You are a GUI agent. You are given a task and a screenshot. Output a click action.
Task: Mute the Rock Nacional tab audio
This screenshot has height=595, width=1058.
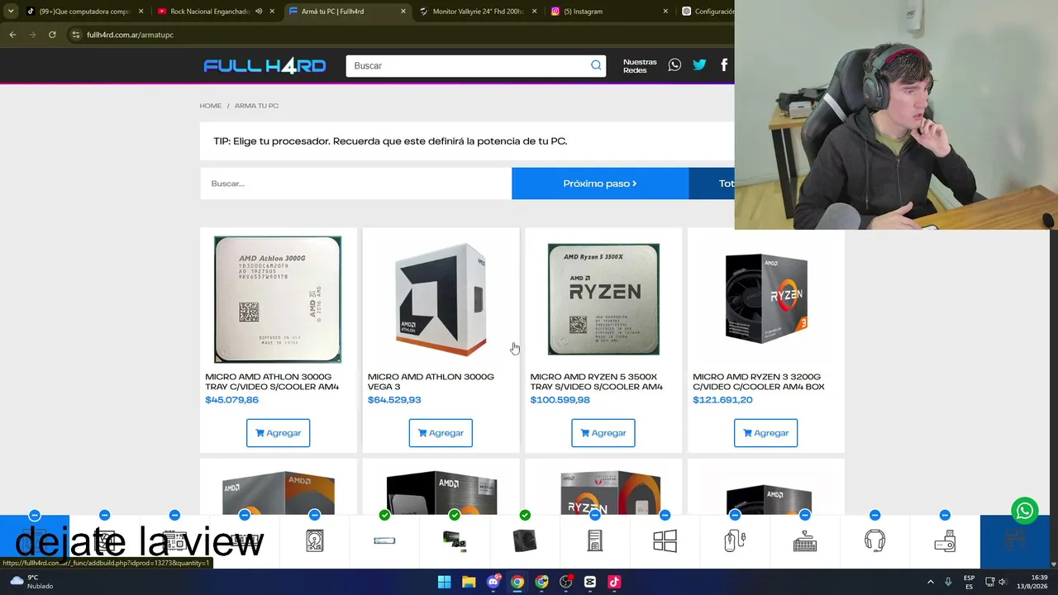pos(259,12)
